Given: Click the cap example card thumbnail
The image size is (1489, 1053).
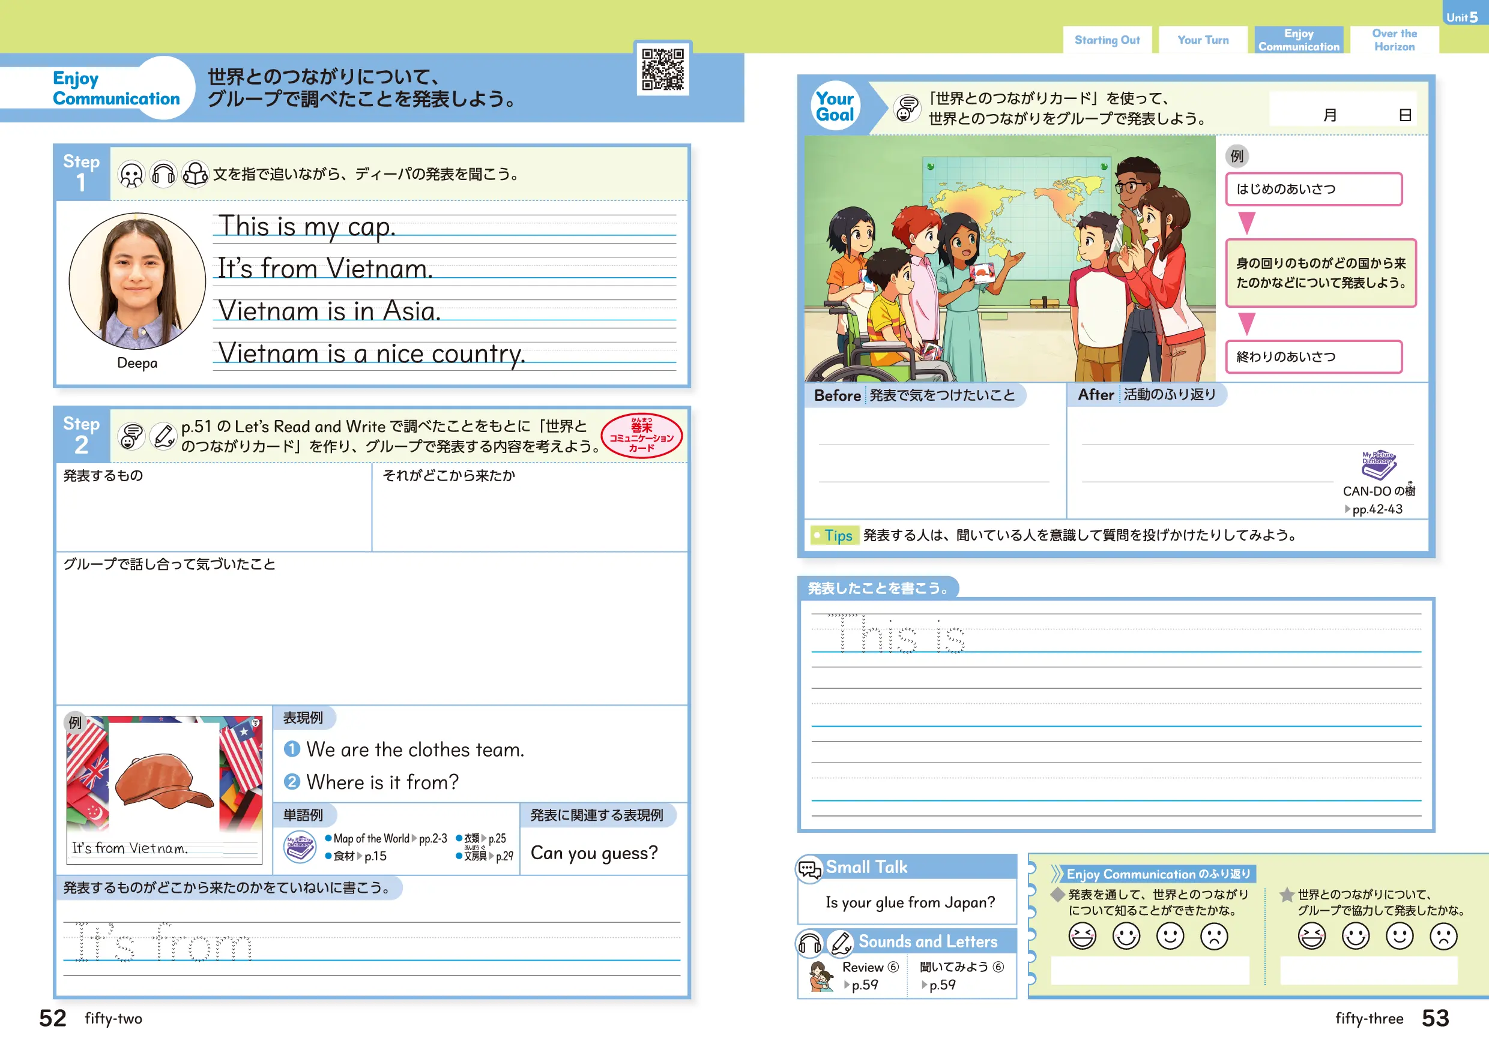Looking at the screenshot, I should pos(164,789).
